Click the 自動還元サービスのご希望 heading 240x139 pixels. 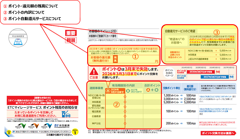180,31
